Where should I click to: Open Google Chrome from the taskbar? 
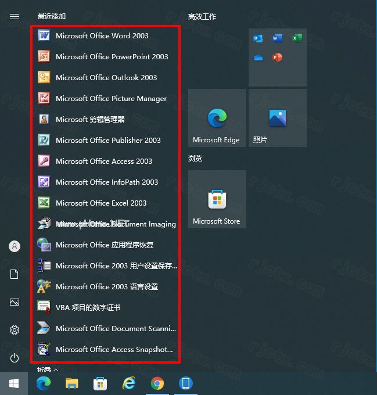(x=157, y=383)
